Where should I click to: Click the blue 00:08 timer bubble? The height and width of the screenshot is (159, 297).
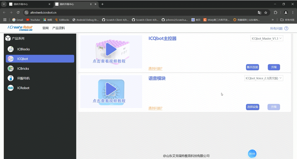click(252, 154)
